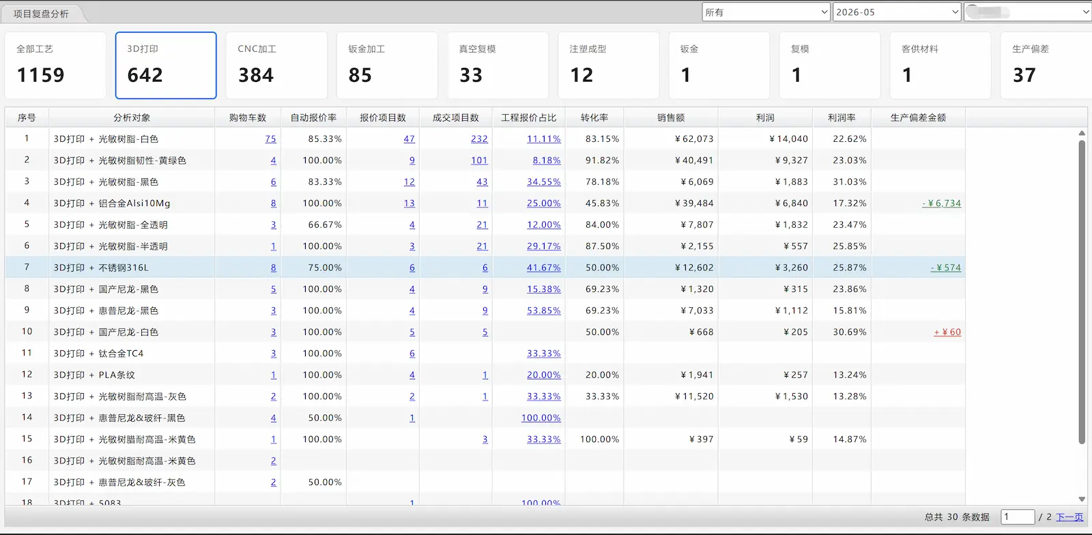
Task: Click the scrollbar up arrow
Action: [1082, 133]
